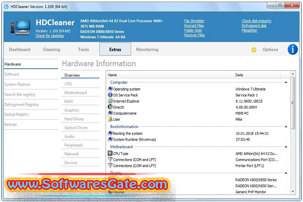The image size is (303, 202).
Task: Select the Network category
Action: 80,154
